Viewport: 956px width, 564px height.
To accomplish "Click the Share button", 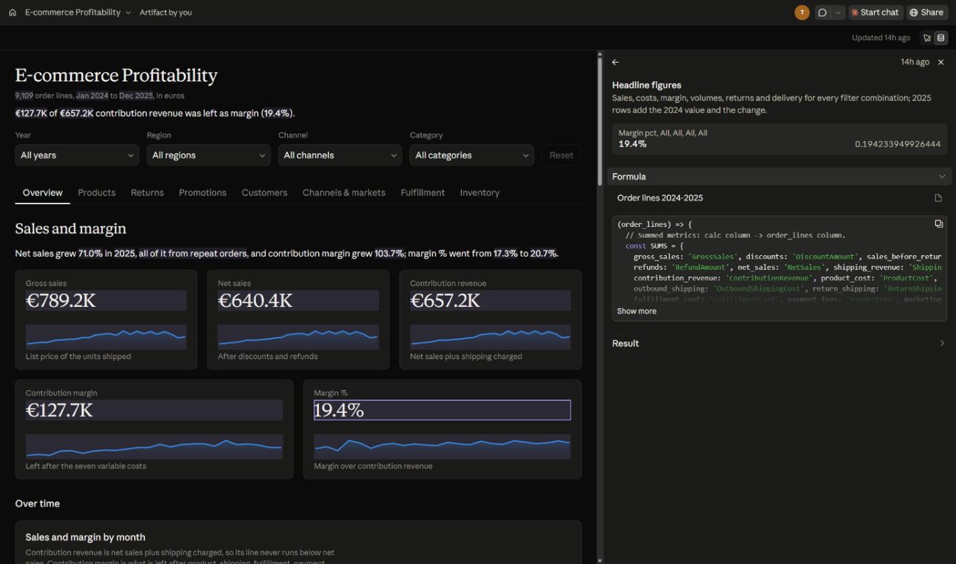I will coord(926,12).
